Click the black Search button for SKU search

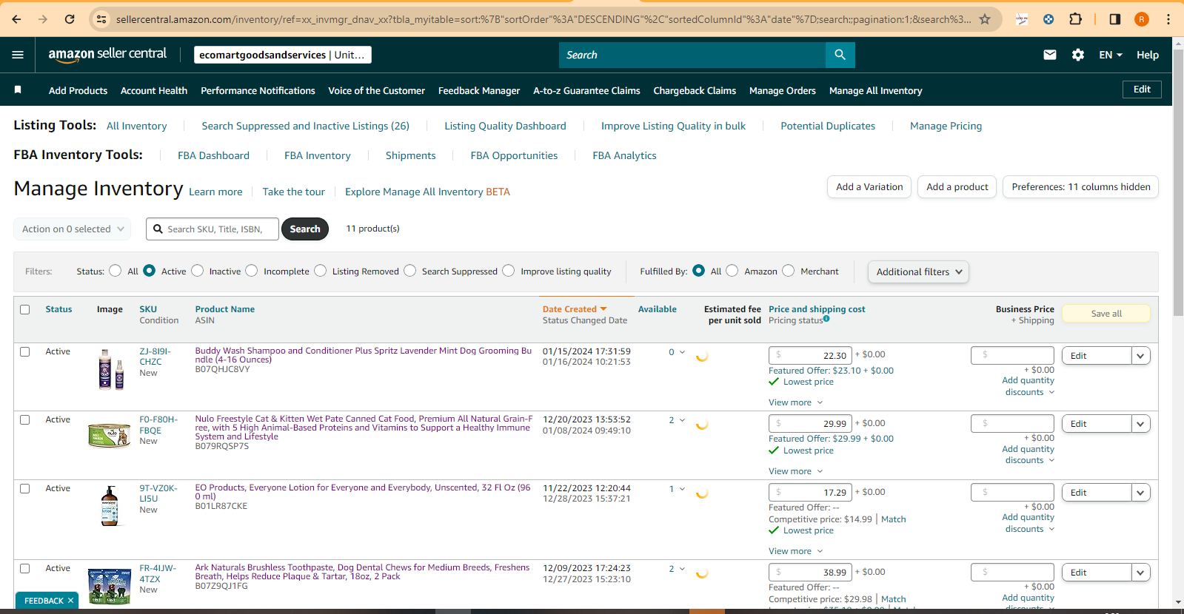click(305, 229)
